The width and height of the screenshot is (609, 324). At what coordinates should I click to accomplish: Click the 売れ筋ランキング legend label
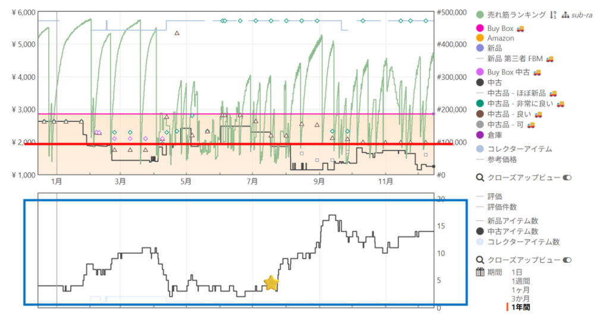[x=516, y=14]
